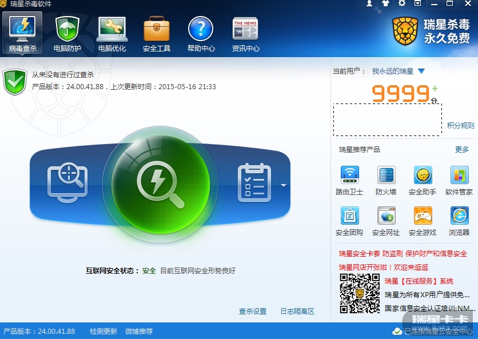Open the 帮助中心 help center tab

pos(201,34)
